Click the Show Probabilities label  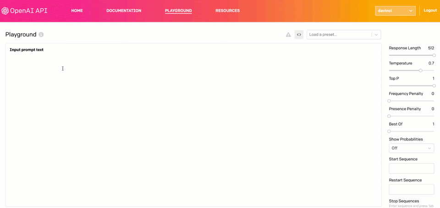point(406,139)
